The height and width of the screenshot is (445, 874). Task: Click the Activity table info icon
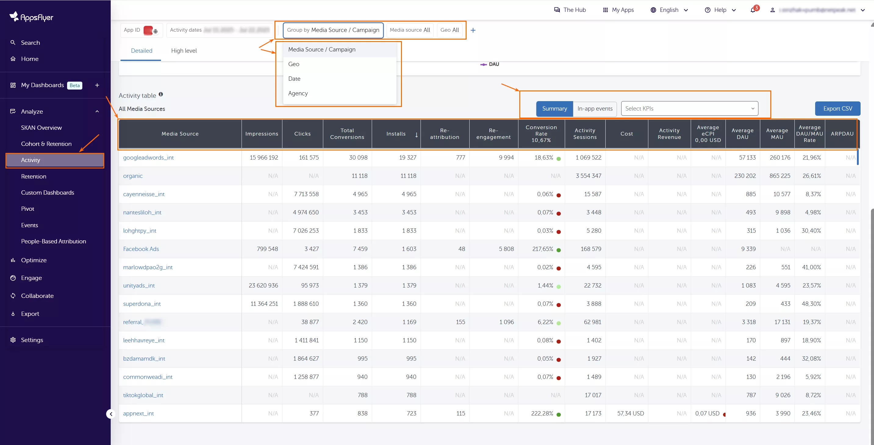(x=161, y=94)
